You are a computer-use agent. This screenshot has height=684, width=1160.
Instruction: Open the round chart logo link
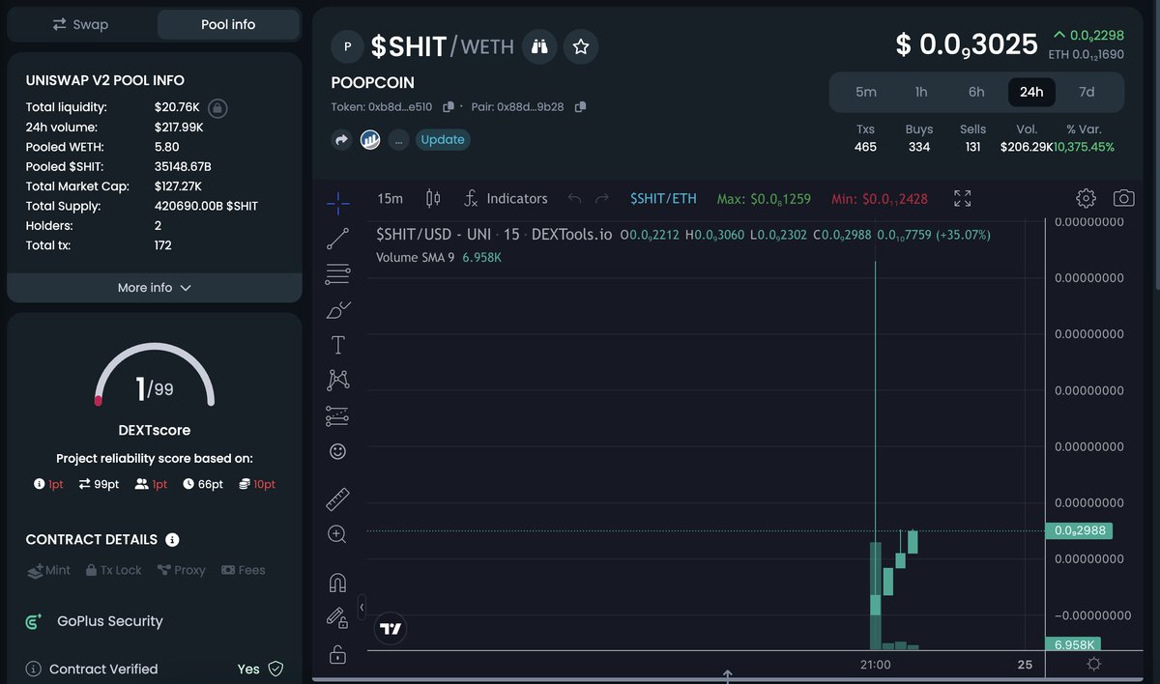[370, 140]
